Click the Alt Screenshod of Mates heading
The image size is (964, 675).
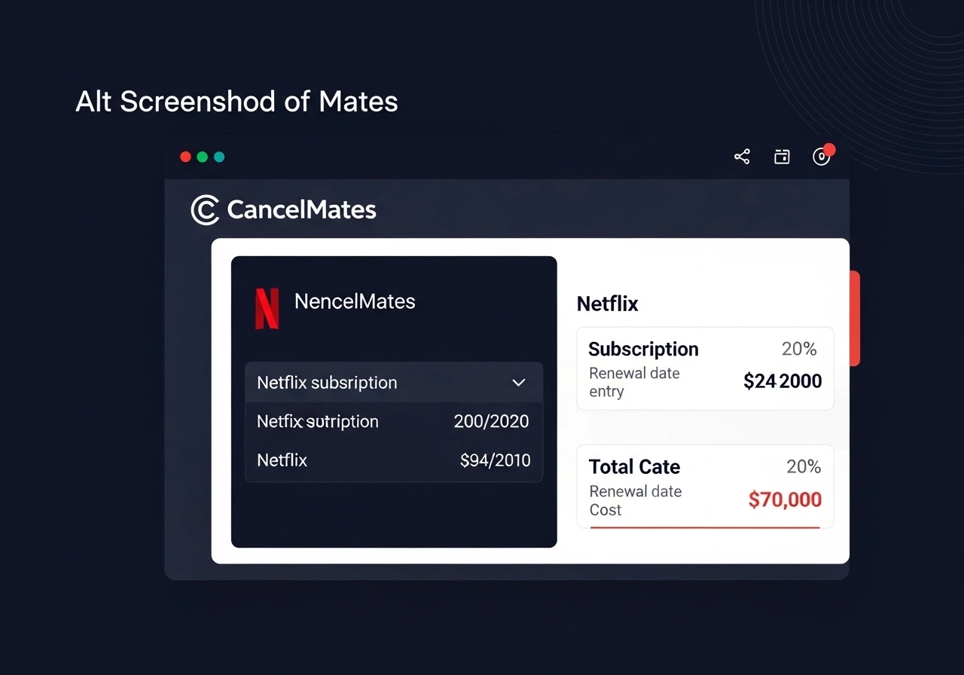tap(236, 102)
